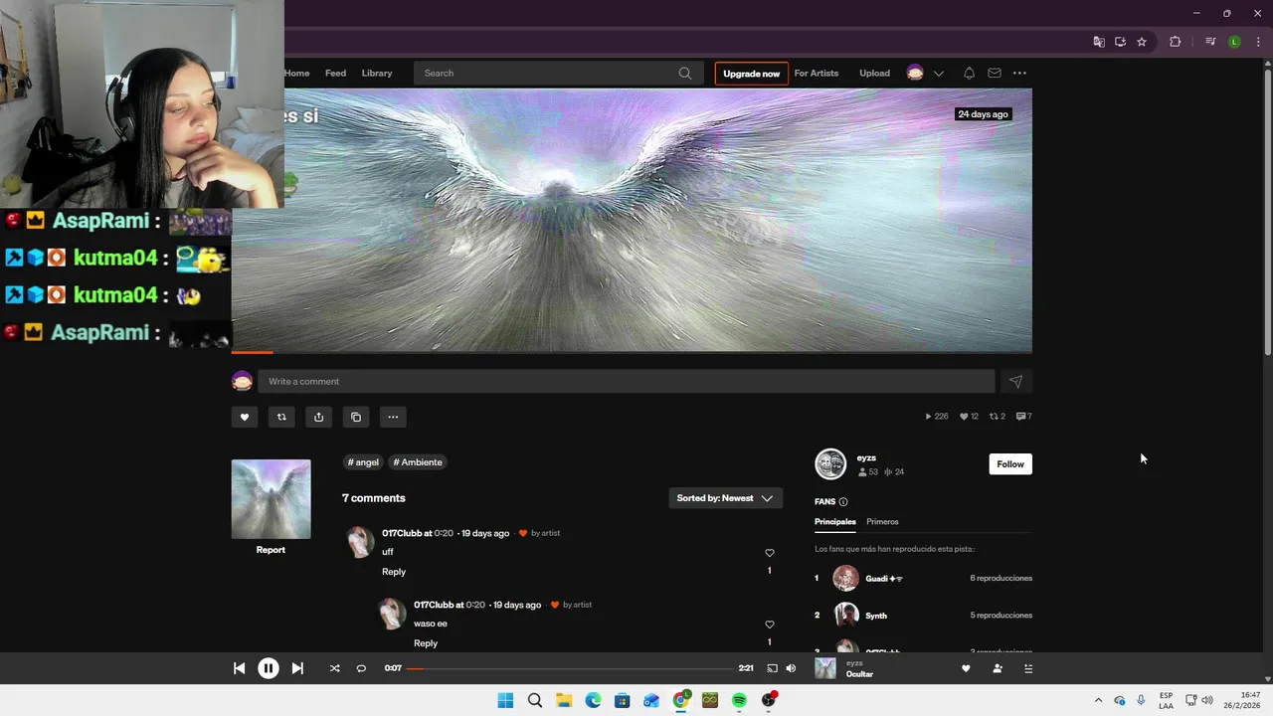Bookmark page with star icon

tap(1142, 42)
